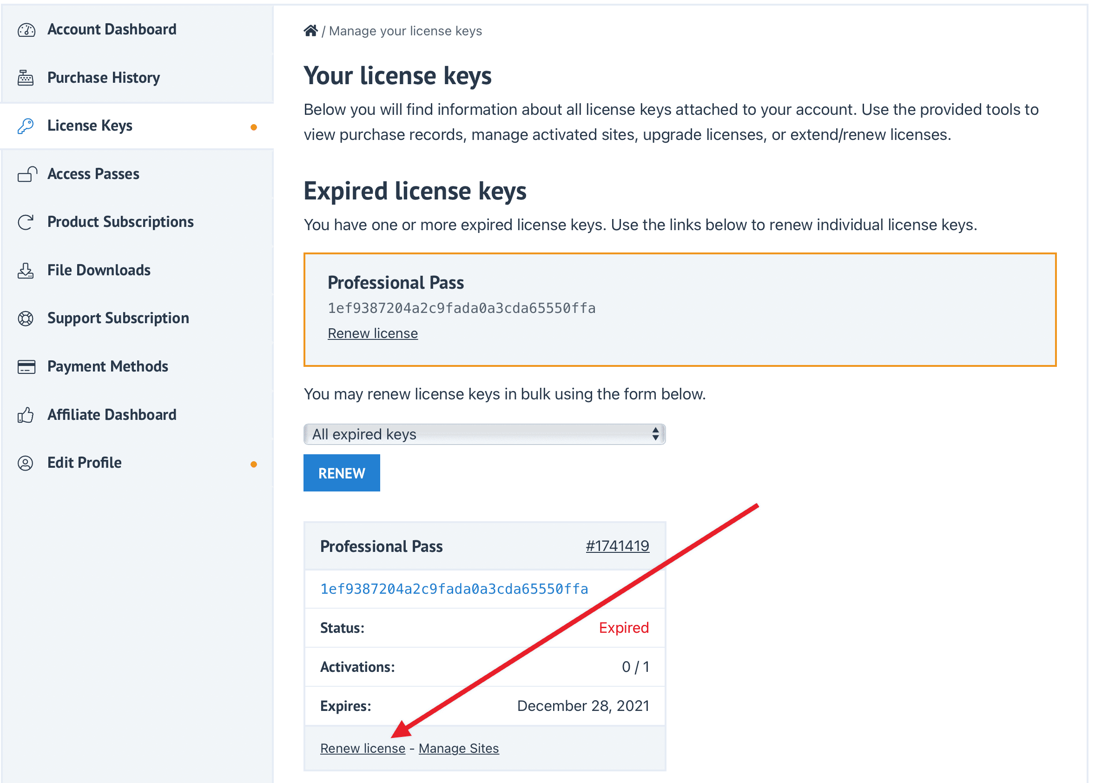
Task: Click the Support Subscription lifebuoy icon
Action: point(26,319)
